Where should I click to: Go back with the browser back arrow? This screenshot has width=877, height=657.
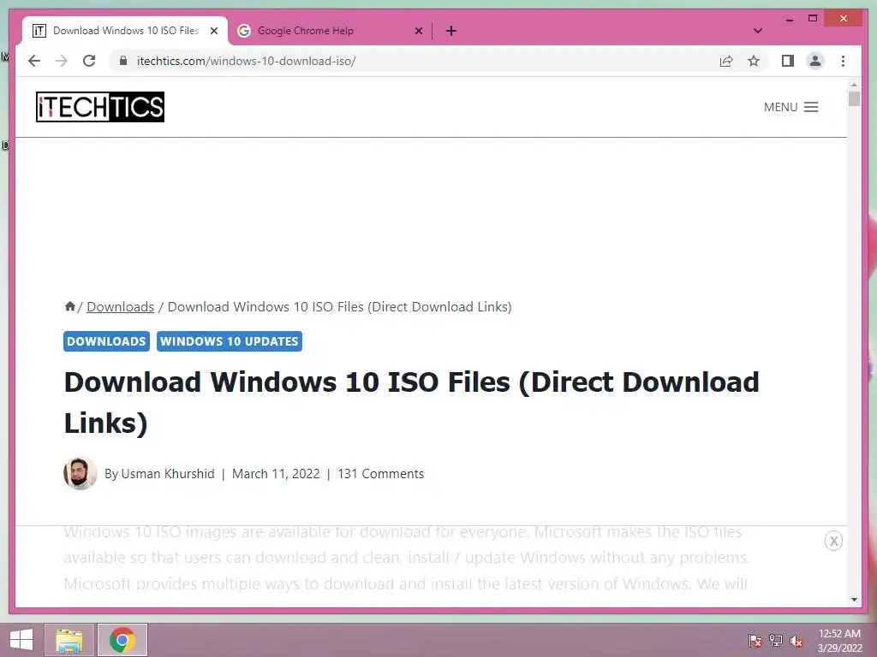click(34, 61)
